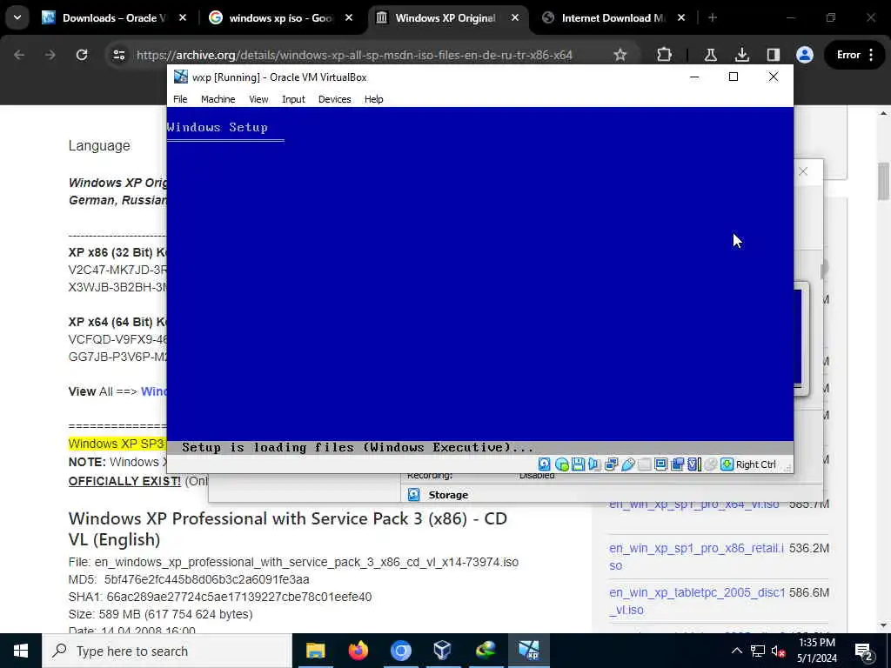This screenshot has height=668, width=891.
Task: Click the Storage section header in VirtualBox Manager
Action: click(448, 495)
